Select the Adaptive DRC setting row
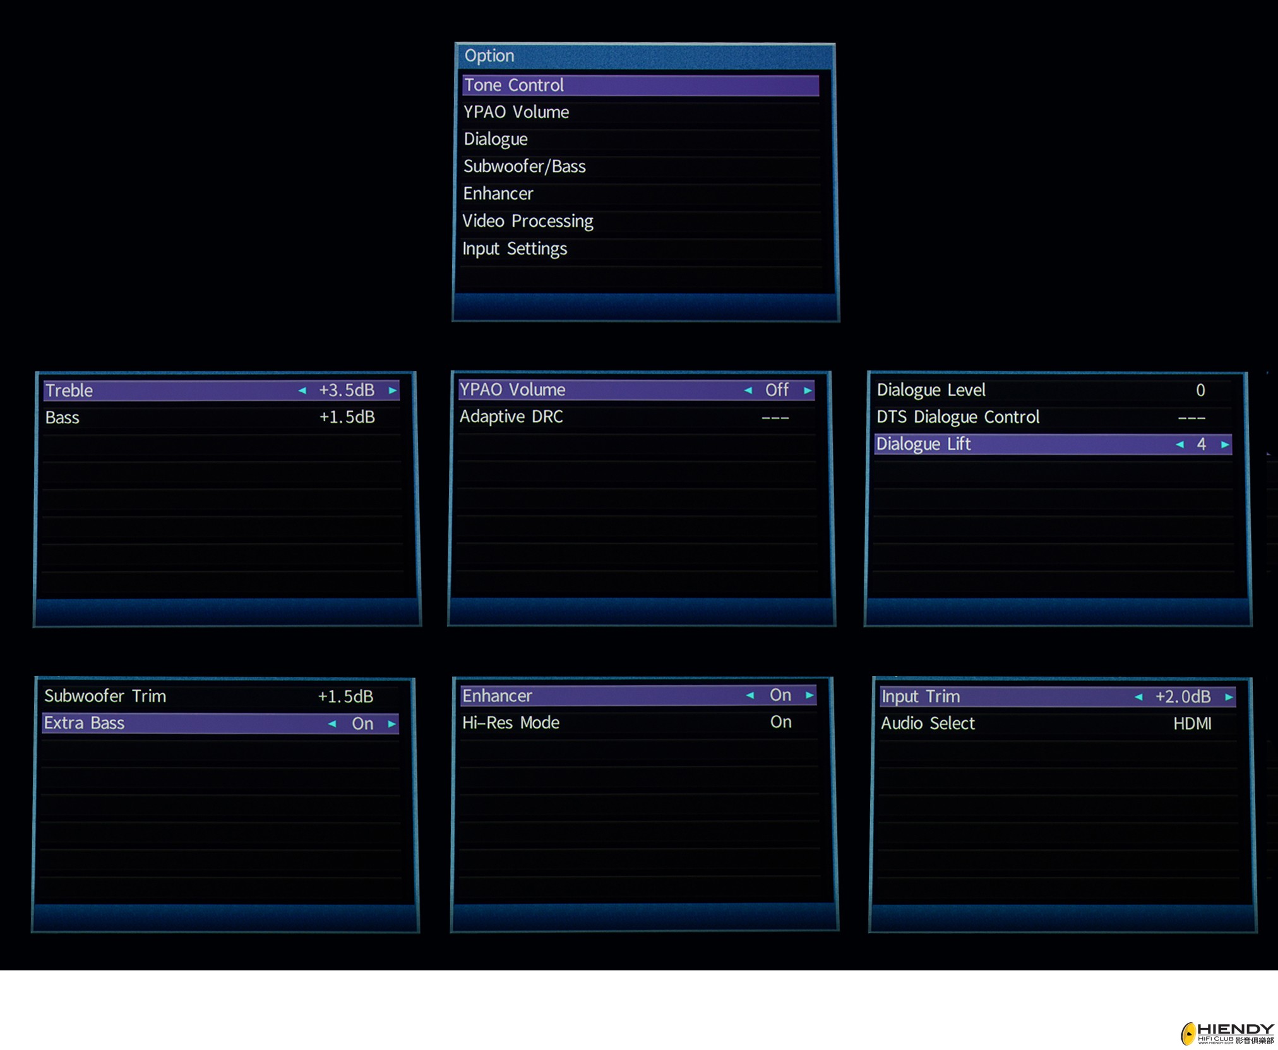Screen dimensions: 1278x1050 pos(636,417)
